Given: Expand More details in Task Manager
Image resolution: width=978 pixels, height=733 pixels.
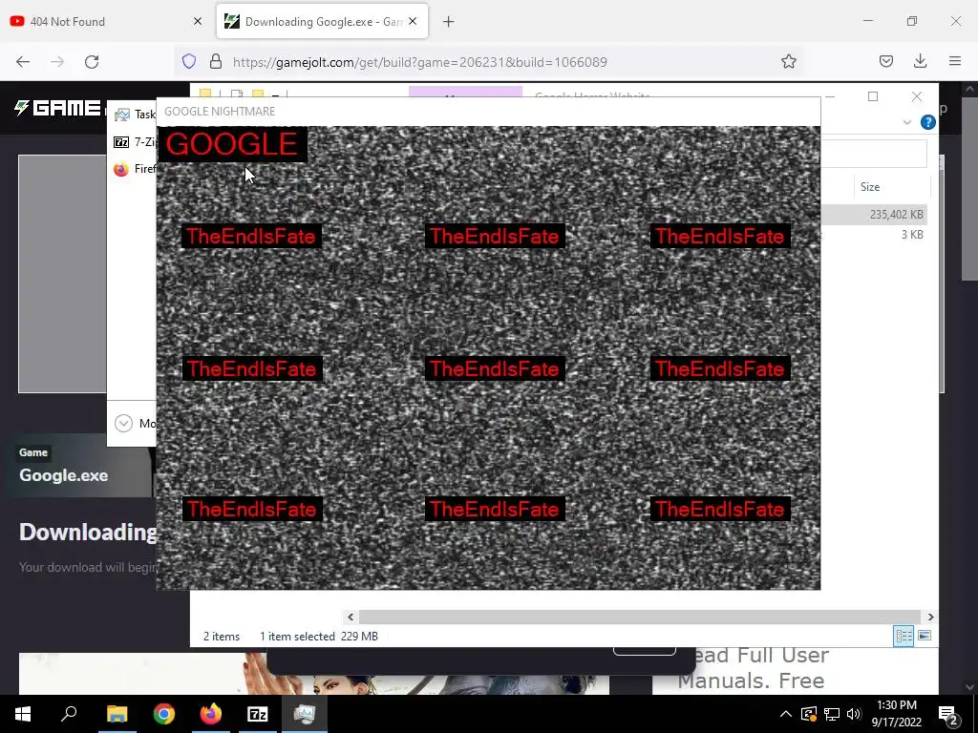Looking at the screenshot, I should coord(134,423).
